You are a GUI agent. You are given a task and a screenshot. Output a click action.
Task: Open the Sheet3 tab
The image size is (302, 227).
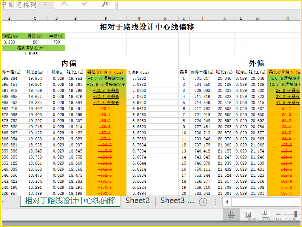click(173, 201)
